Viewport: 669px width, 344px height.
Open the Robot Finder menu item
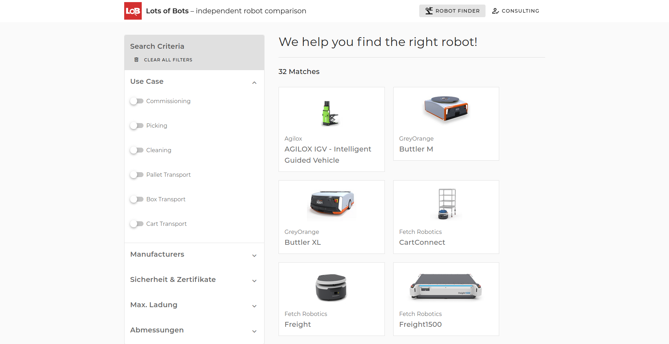pyautogui.click(x=452, y=11)
